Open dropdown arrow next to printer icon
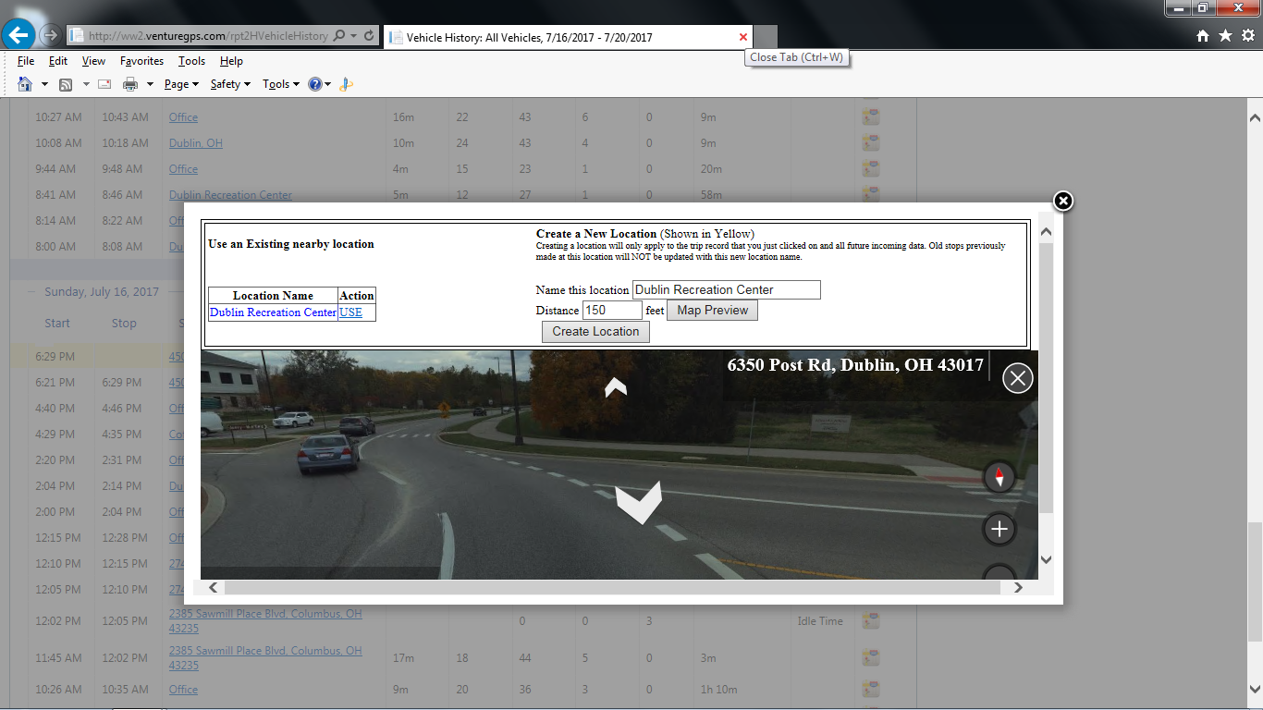This screenshot has width=1263, height=710. (150, 84)
